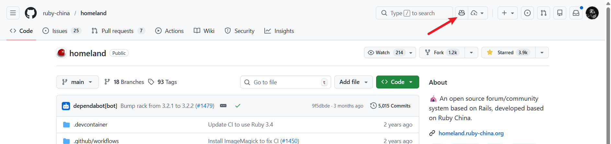Open the hamburger navigation menu
The image size is (611, 144).
click(13, 13)
